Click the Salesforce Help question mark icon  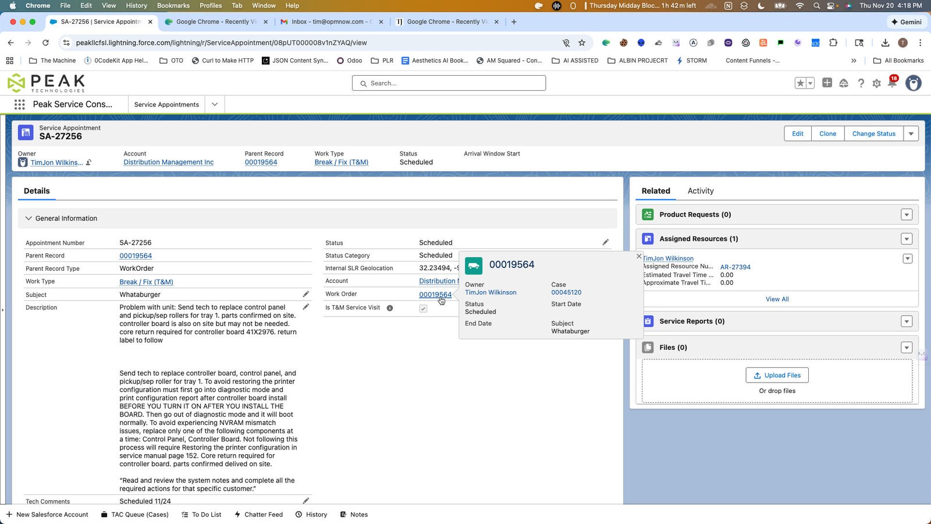(861, 83)
